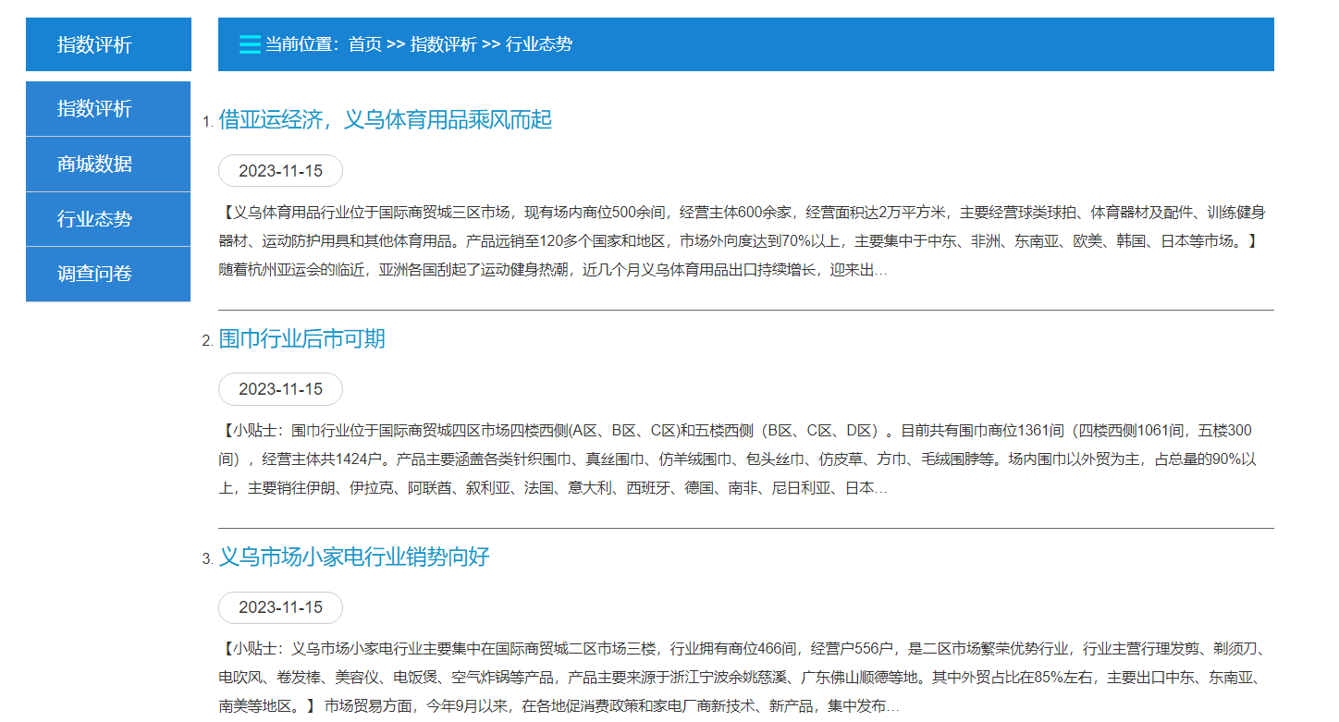Select 行业态势 in the left sidebar menu
This screenshot has height=722, width=1339.
click(x=108, y=219)
